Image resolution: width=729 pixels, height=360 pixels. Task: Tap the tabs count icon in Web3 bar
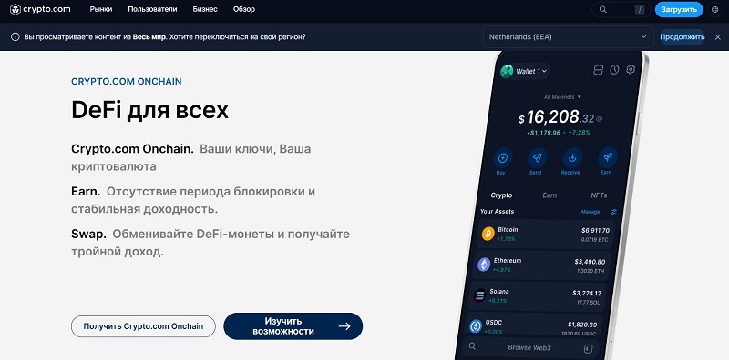point(588,349)
